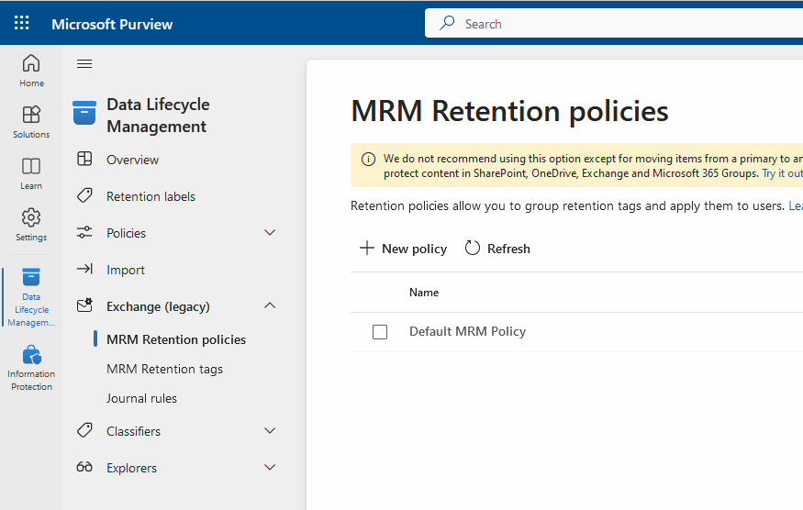Image resolution: width=803 pixels, height=510 pixels.
Task: Click the New policy button
Action: click(x=403, y=249)
